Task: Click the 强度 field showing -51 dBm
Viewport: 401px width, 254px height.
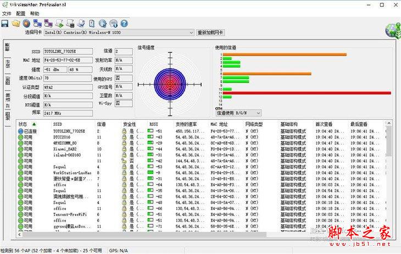Action: pos(55,69)
